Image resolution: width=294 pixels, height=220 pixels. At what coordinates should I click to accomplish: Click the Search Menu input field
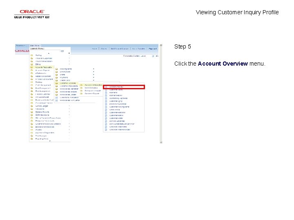pyautogui.click(x=45, y=51)
